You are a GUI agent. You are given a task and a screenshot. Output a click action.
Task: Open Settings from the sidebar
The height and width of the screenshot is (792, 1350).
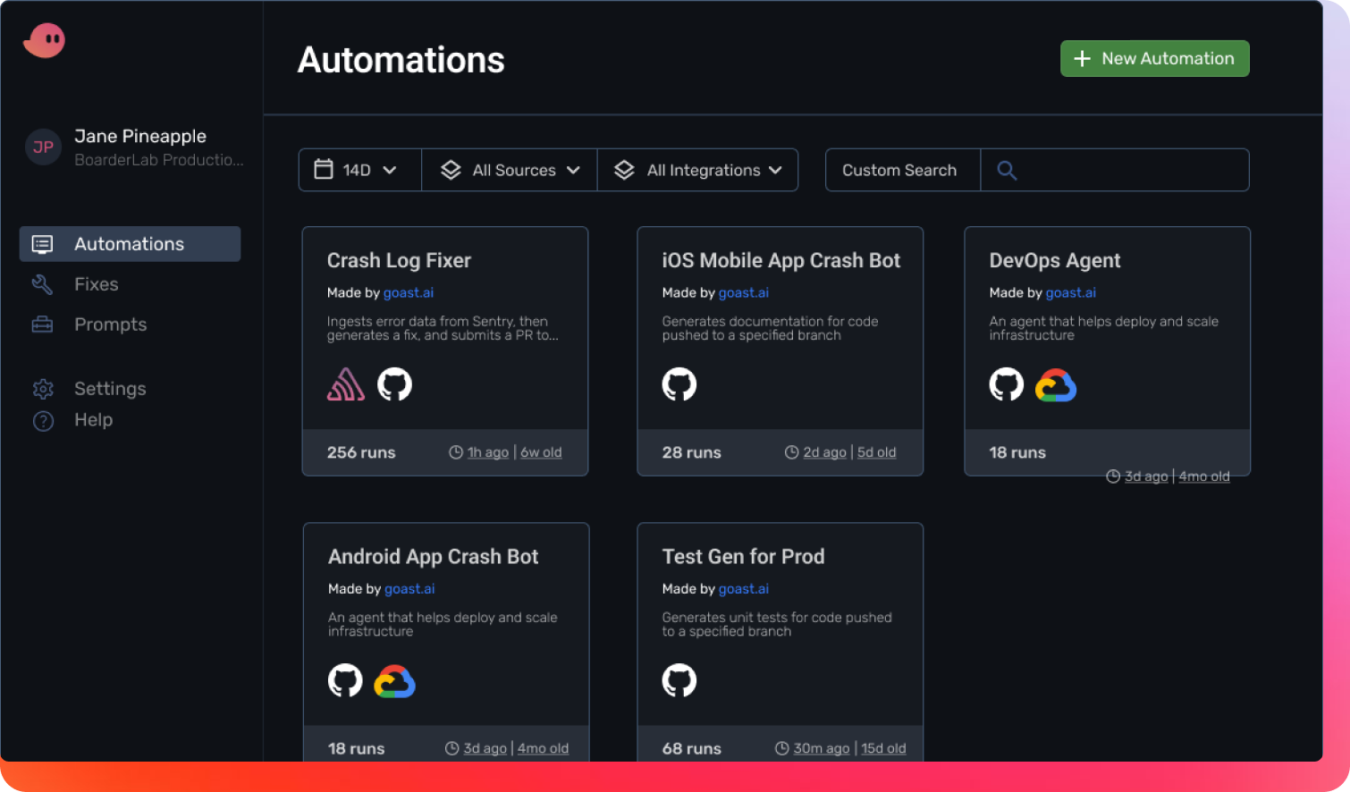[109, 388]
